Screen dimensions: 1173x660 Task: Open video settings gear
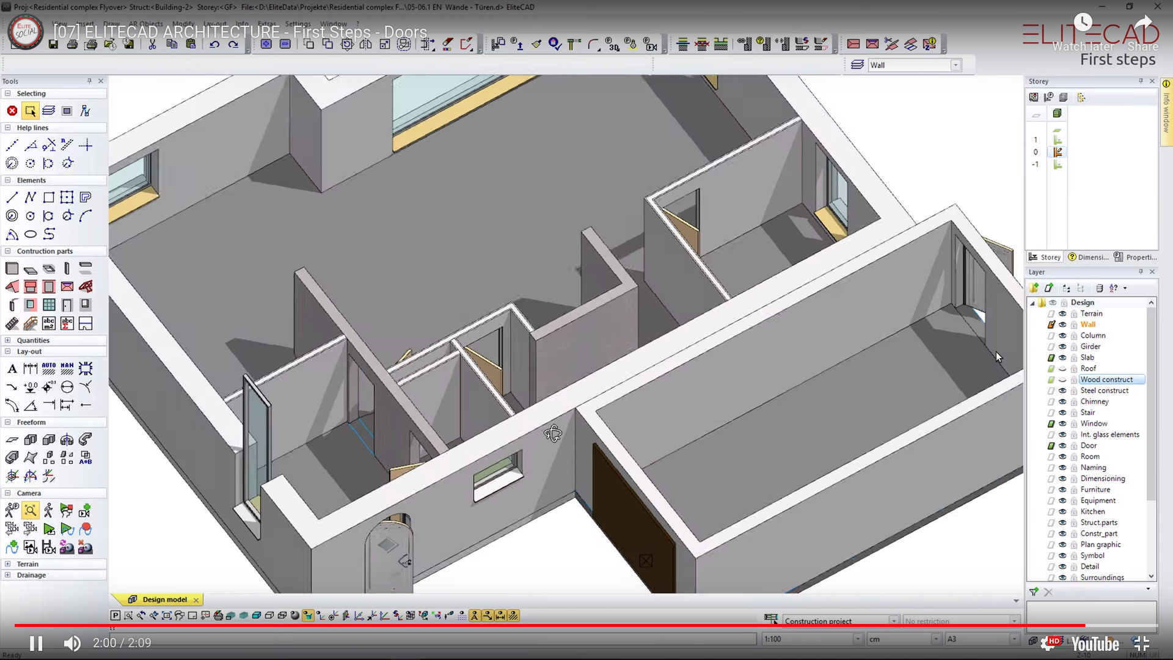1050,643
